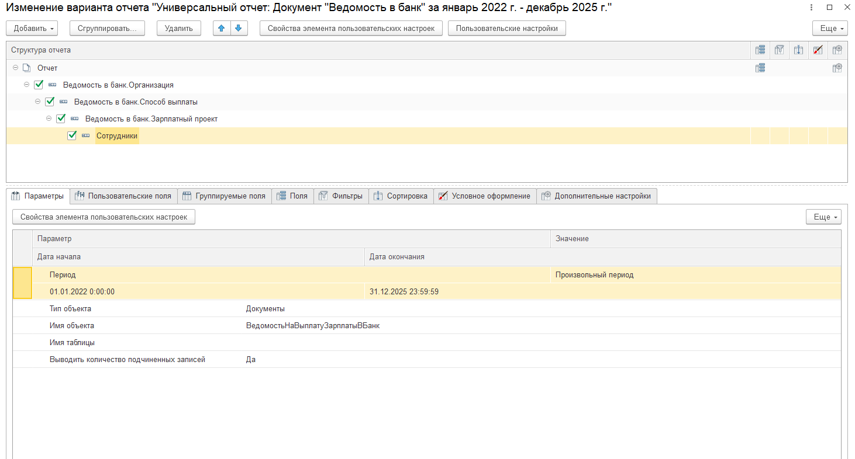Click the three-dot menu icon in title bar
The height and width of the screenshot is (459, 855).
point(811,8)
